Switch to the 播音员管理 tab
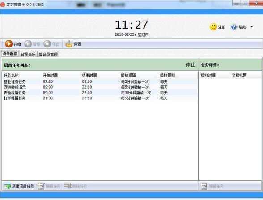 tap(48, 55)
